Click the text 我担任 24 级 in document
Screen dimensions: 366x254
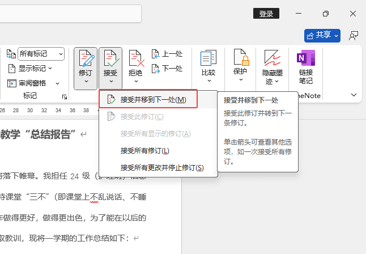click(67, 176)
